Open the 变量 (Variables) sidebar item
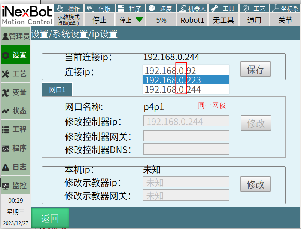The height and width of the screenshot is (229, 301). (15, 92)
